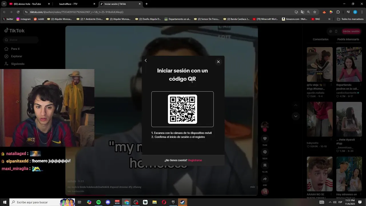Switch to the Podría interesarte tab
The width and height of the screenshot is (366, 206).
tap(348, 39)
